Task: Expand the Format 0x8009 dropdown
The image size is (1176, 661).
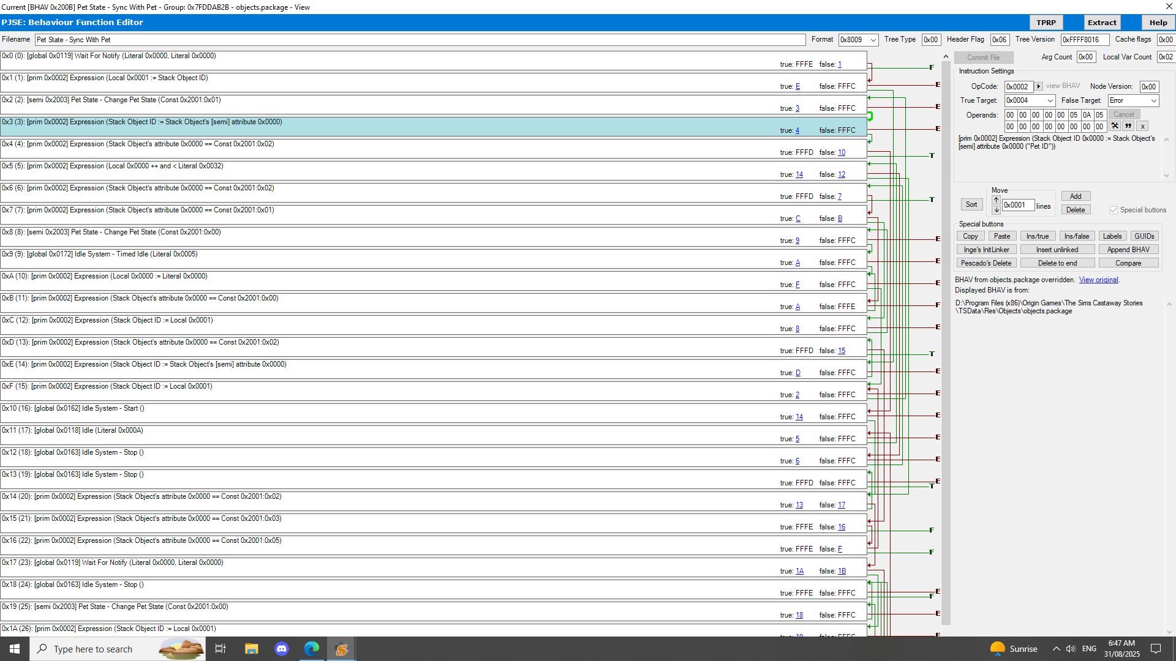Action: [x=873, y=40]
